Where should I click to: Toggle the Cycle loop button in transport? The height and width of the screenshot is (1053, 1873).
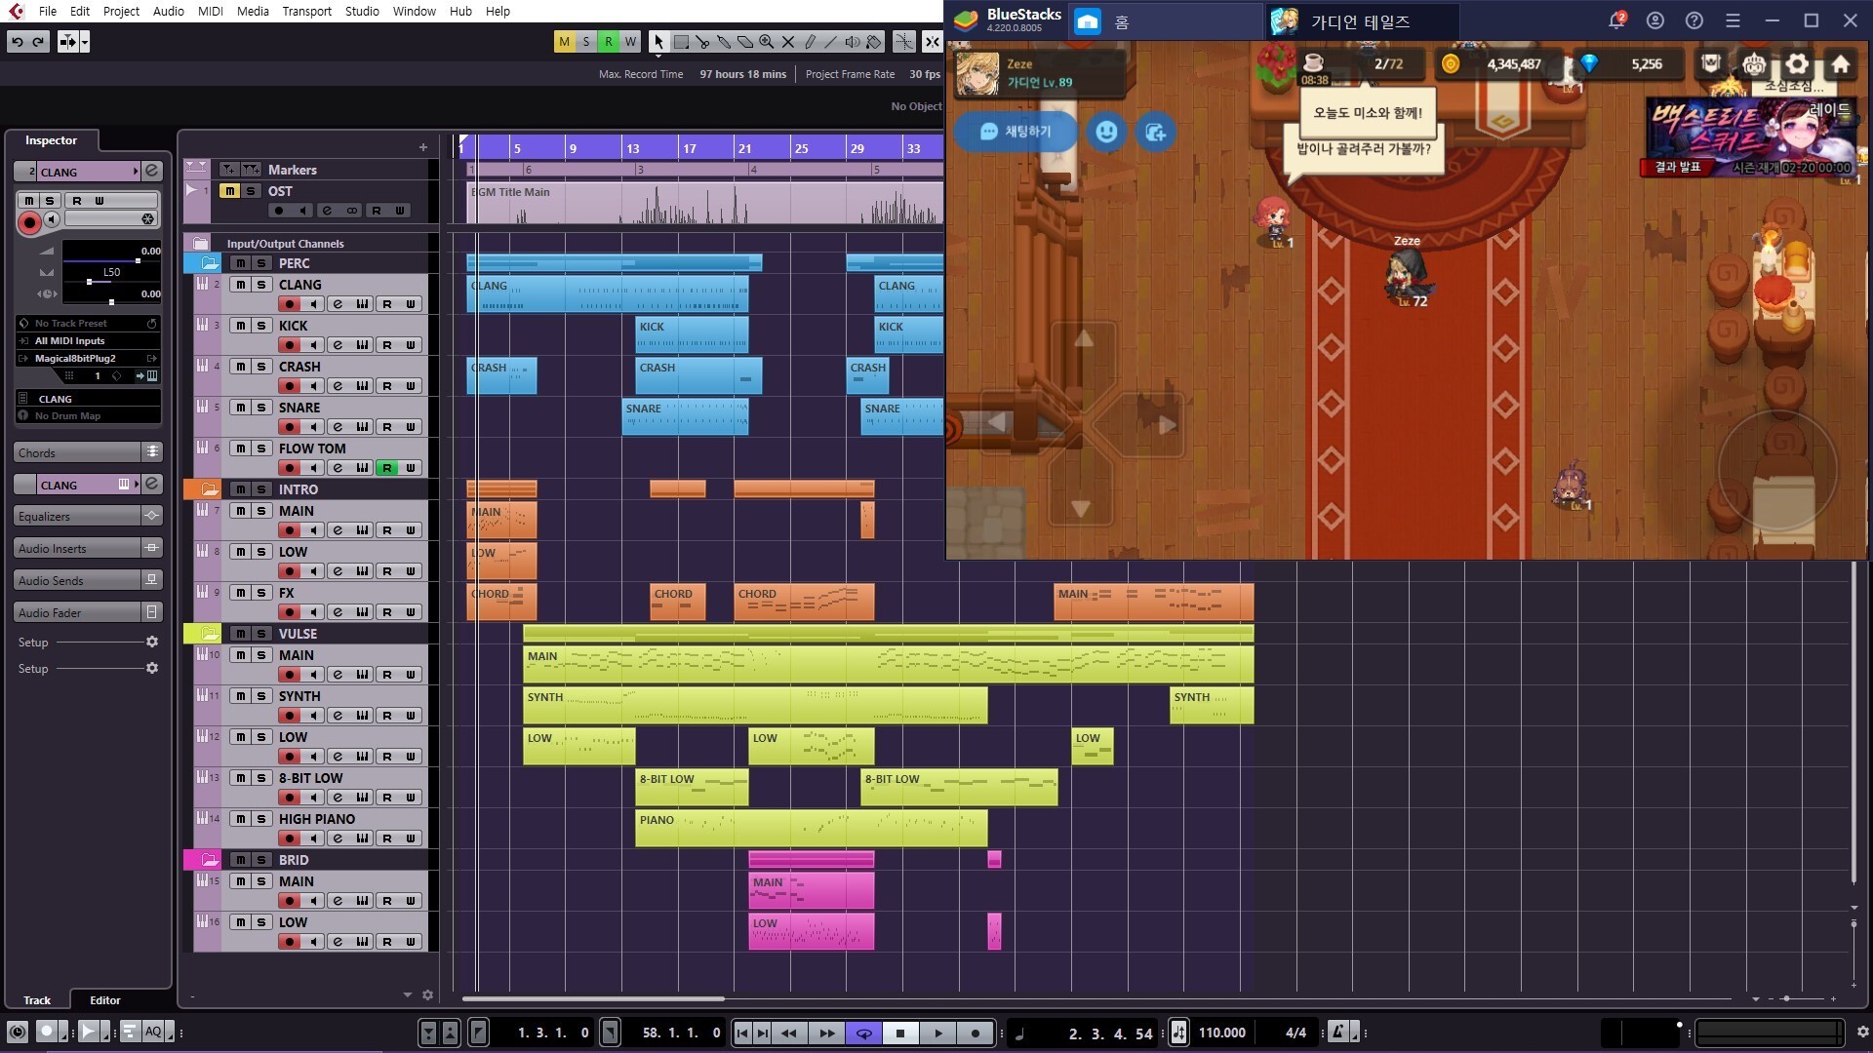coord(863,1033)
